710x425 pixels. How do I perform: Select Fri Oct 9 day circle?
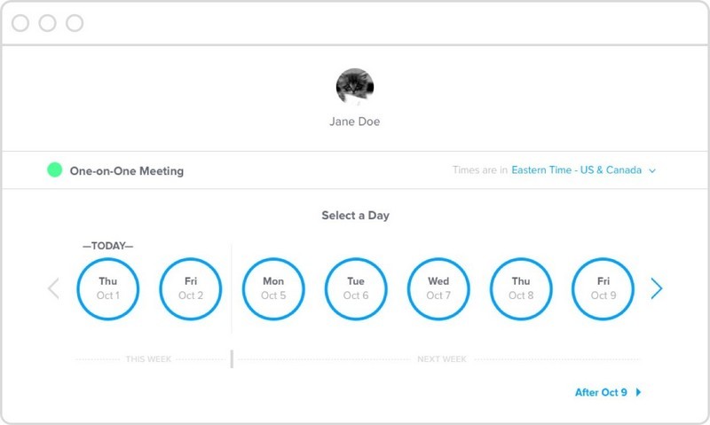tap(603, 288)
